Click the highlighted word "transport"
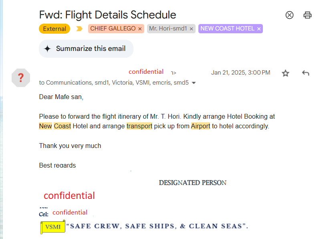The width and height of the screenshot is (321, 239). (139, 126)
